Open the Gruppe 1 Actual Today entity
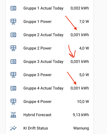 point(43,8)
